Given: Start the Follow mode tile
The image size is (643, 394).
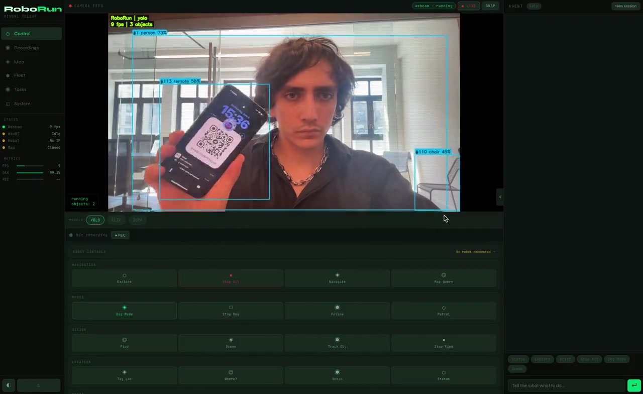Looking at the screenshot, I should pos(337,311).
